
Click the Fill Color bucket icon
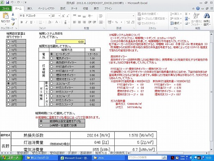50,22
